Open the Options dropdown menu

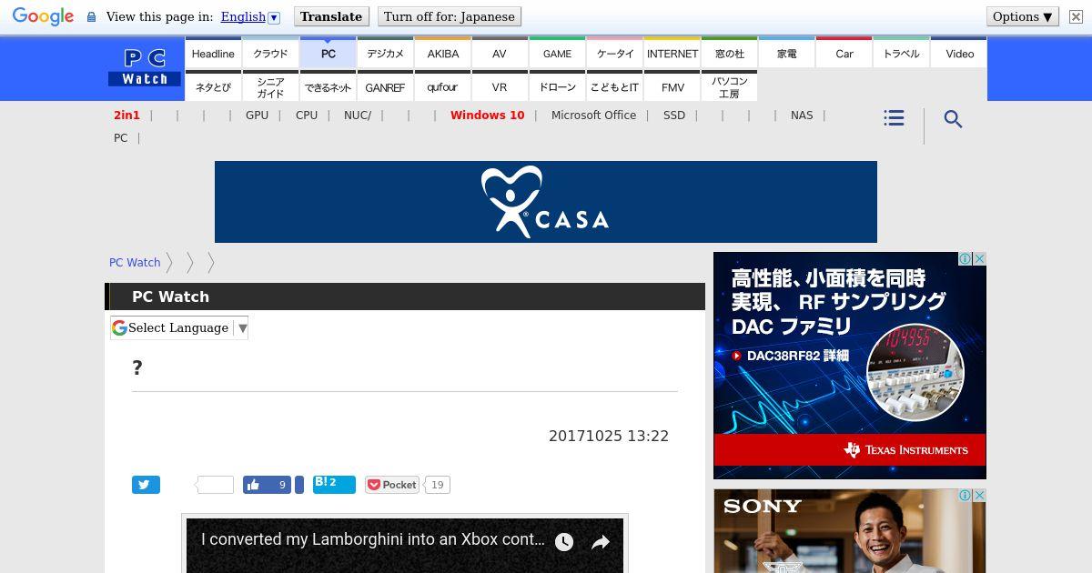(1023, 16)
